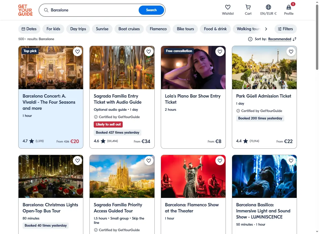This screenshot has width=319, height=234.
Task: Wishlist Sagrada Familia Entry Ticket with Audio Guide
Action: coord(149,52)
